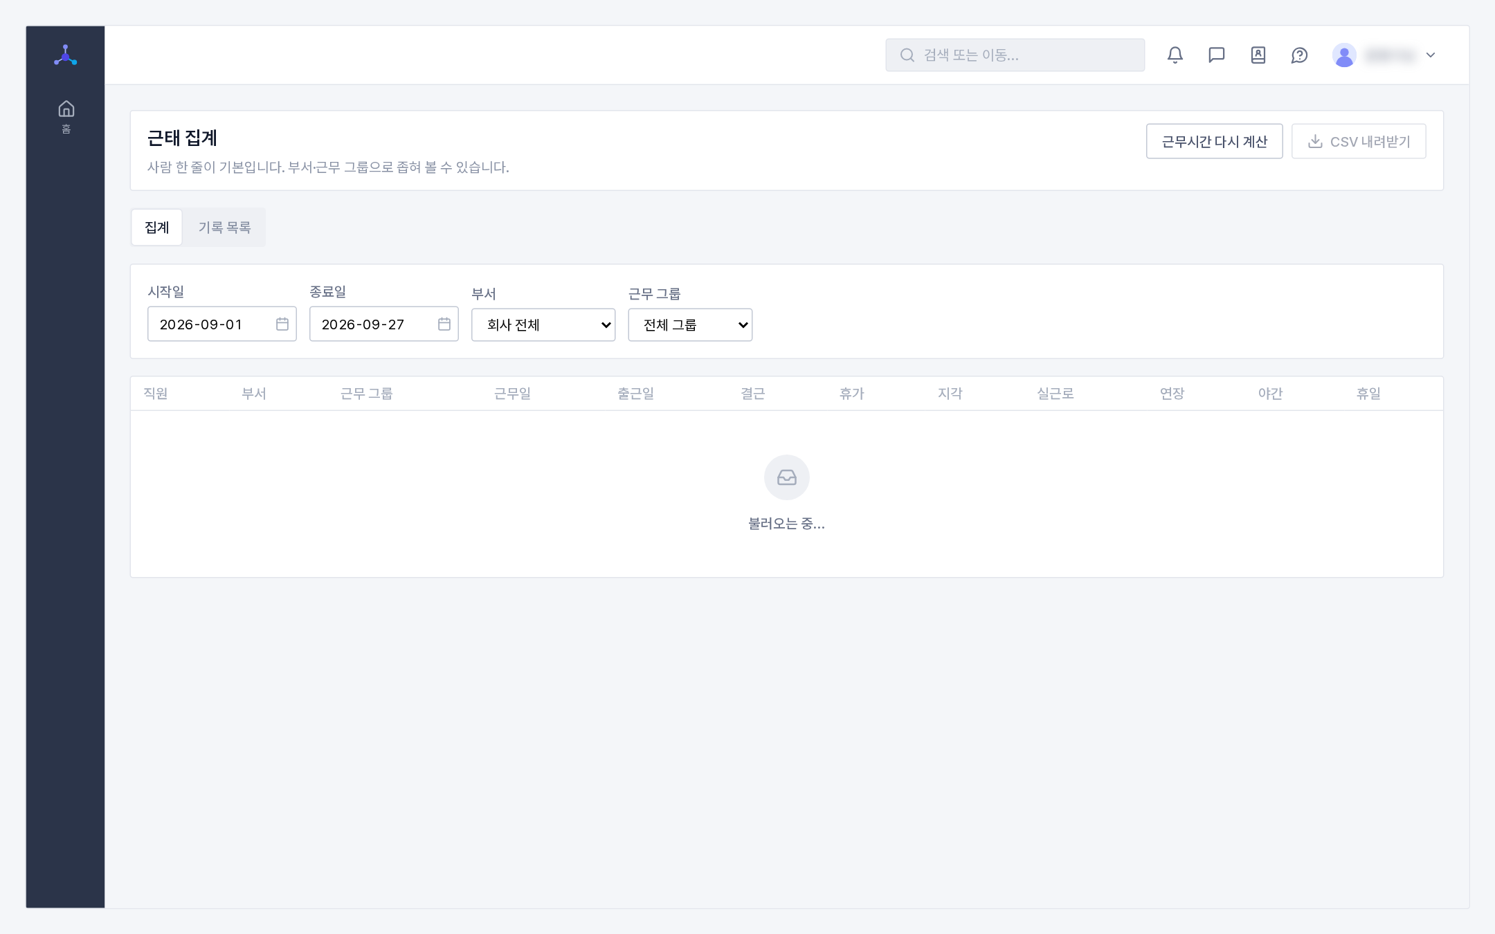This screenshot has height=934, width=1495.
Task: Click the 출근일 column header
Action: click(635, 393)
